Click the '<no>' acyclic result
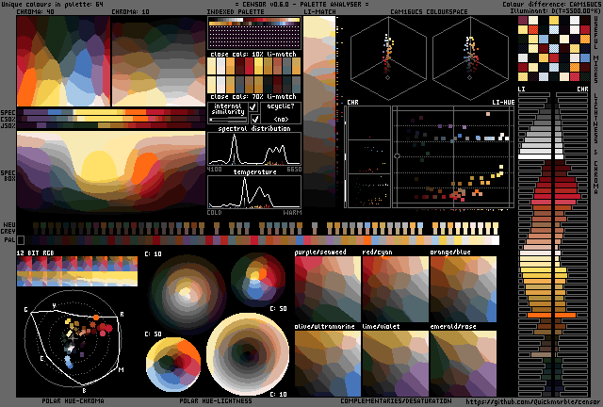The image size is (603, 407). [281, 120]
